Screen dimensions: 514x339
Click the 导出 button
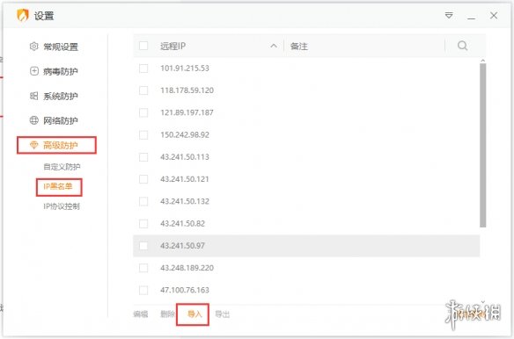[x=223, y=314]
